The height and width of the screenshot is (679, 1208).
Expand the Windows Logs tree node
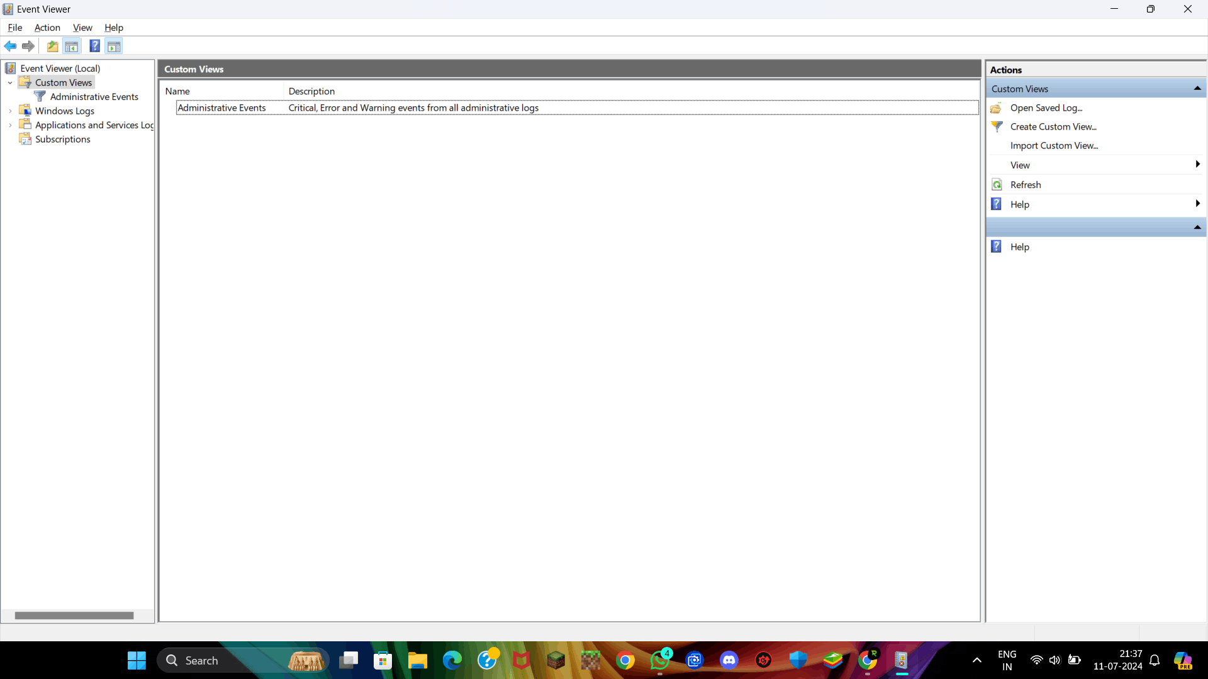(10, 111)
